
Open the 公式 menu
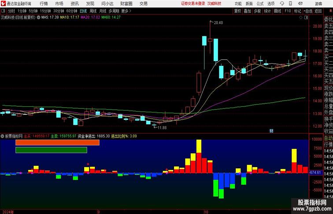(x=260, y=4)
